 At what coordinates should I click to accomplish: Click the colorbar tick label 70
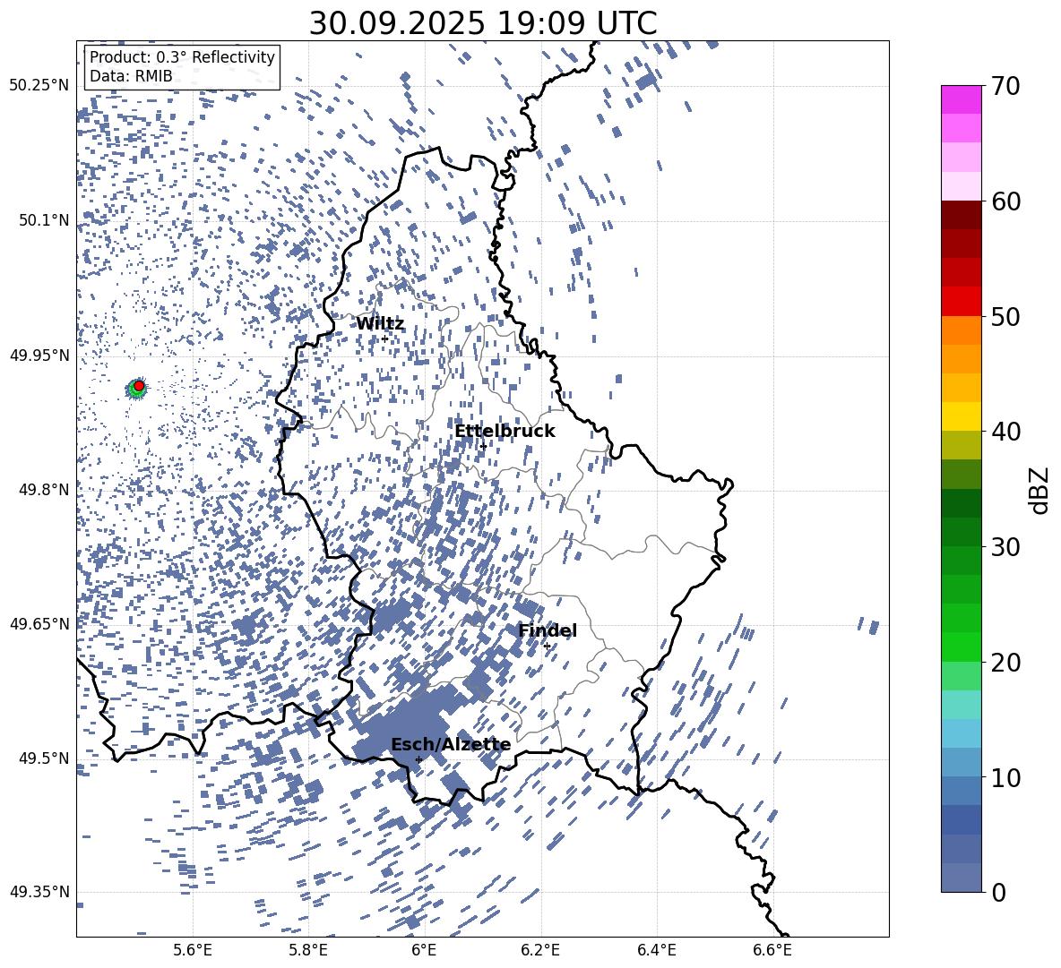coord(1006,86)
